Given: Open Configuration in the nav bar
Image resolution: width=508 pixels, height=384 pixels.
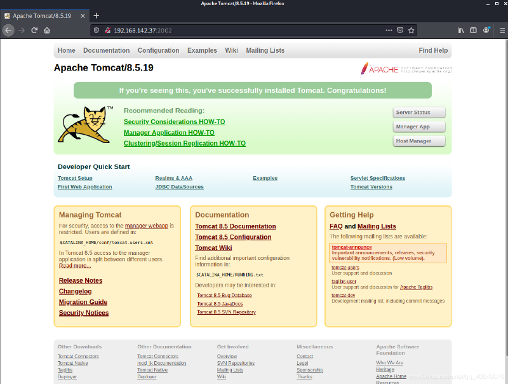Looking at the screenshot, I should pyautogui.click(x=158, y=50).
